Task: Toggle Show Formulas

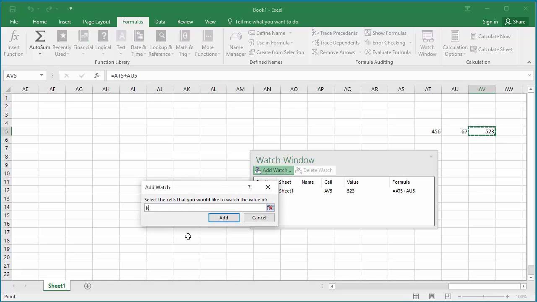Action: tap(386, 33)
